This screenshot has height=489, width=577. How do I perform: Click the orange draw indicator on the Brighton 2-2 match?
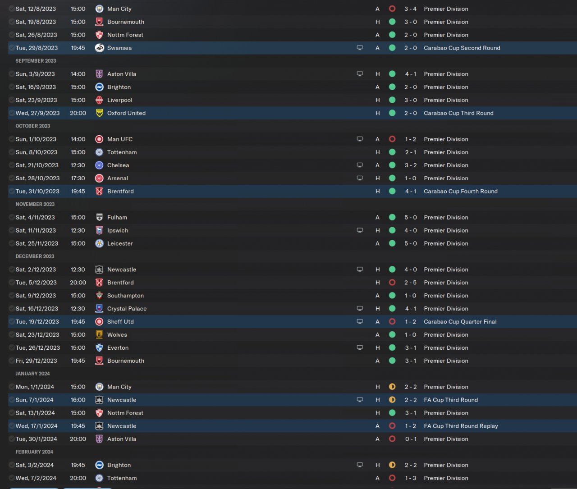click(x=392, y=465)
